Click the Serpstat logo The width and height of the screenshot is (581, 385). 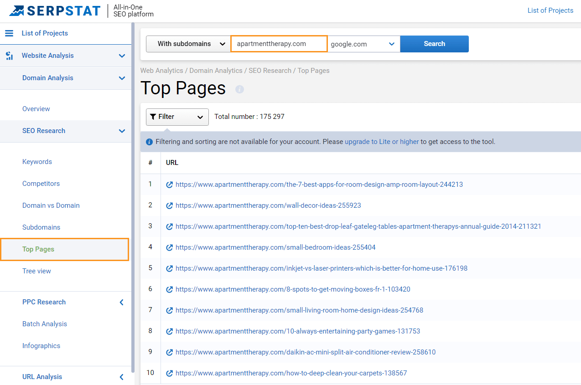(x=55, y=10)
